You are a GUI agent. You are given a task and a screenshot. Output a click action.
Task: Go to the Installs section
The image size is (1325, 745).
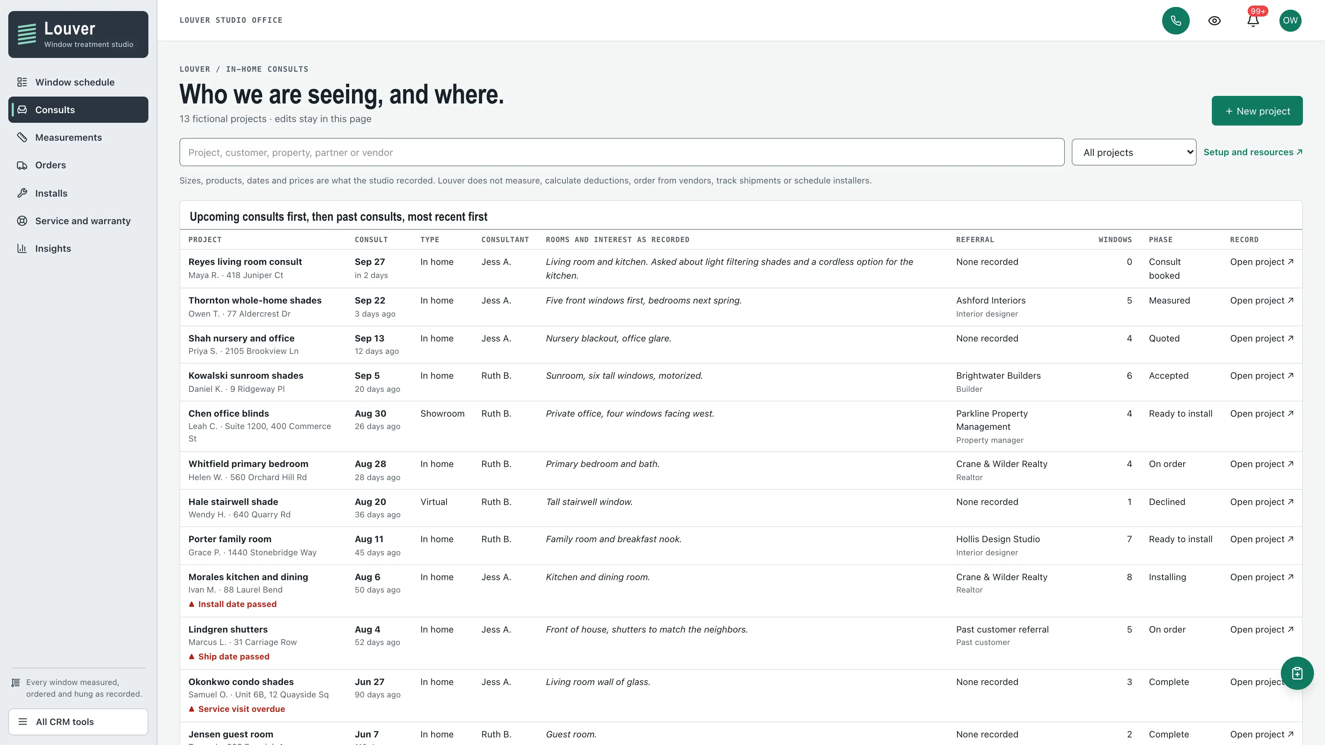78,193
